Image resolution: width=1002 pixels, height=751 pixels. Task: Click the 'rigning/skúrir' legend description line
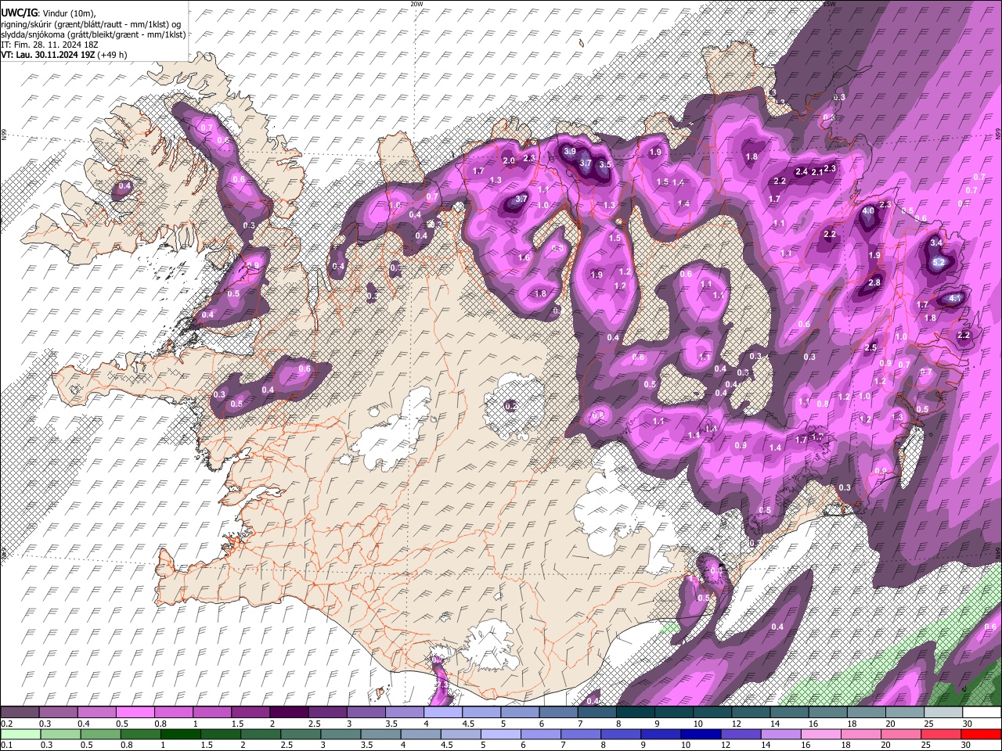tap(91, 23)
